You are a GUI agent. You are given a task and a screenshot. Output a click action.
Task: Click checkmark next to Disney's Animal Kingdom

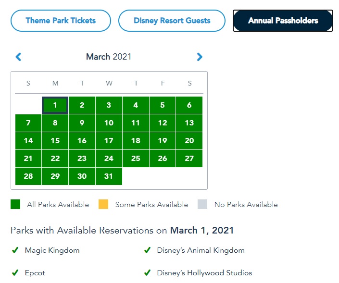tap(148, 250)
